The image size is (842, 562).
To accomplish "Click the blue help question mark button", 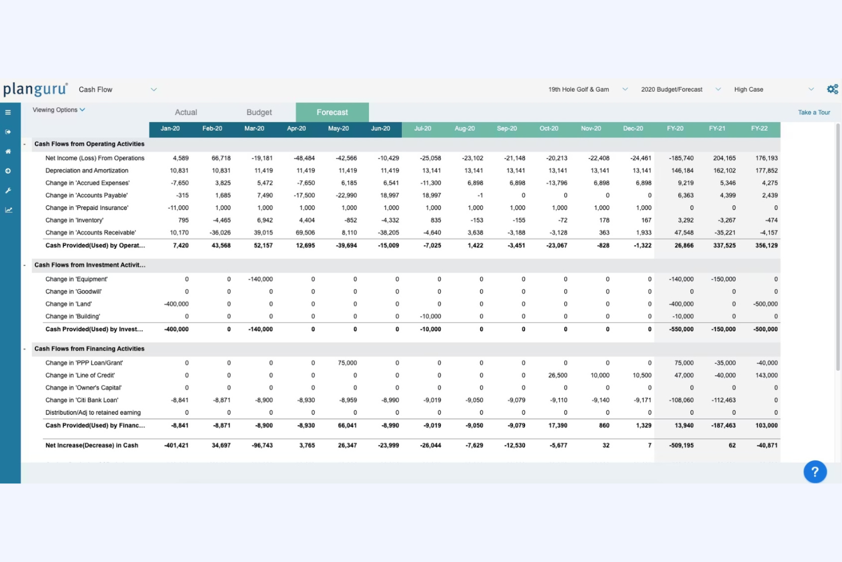I will point(815,471).
